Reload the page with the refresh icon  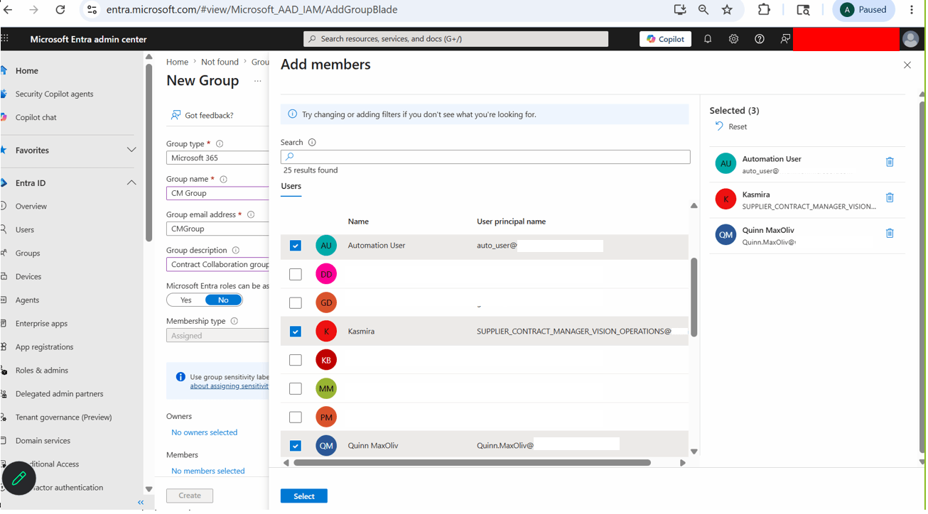tap(60, 10)
